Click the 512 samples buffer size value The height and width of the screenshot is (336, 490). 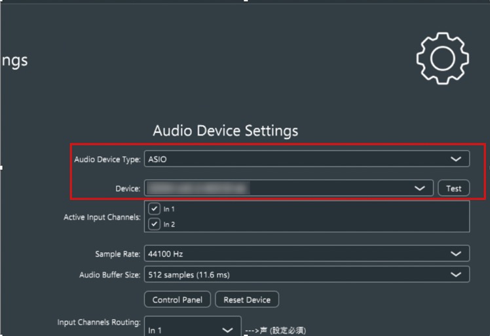[x=189, y=275]
